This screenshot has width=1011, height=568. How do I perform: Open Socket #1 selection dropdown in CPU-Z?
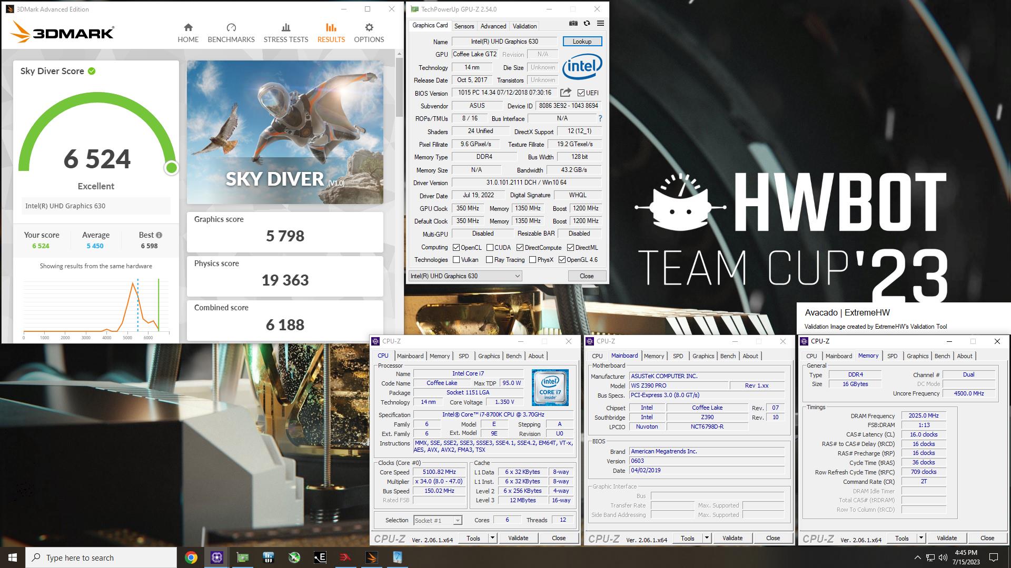pos(438,520)
